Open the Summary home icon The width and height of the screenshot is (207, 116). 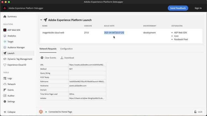(x=5, y=17)
